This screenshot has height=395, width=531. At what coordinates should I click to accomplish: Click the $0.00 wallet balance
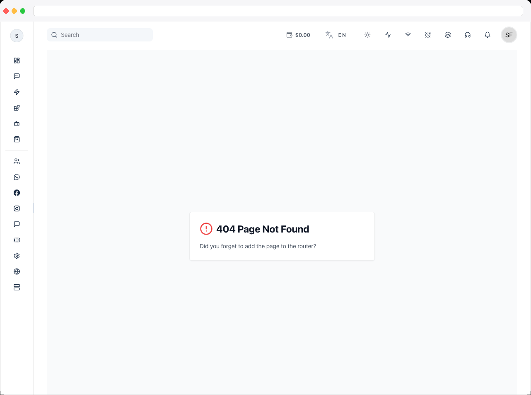pyautogui.click(x=298, y=35)
